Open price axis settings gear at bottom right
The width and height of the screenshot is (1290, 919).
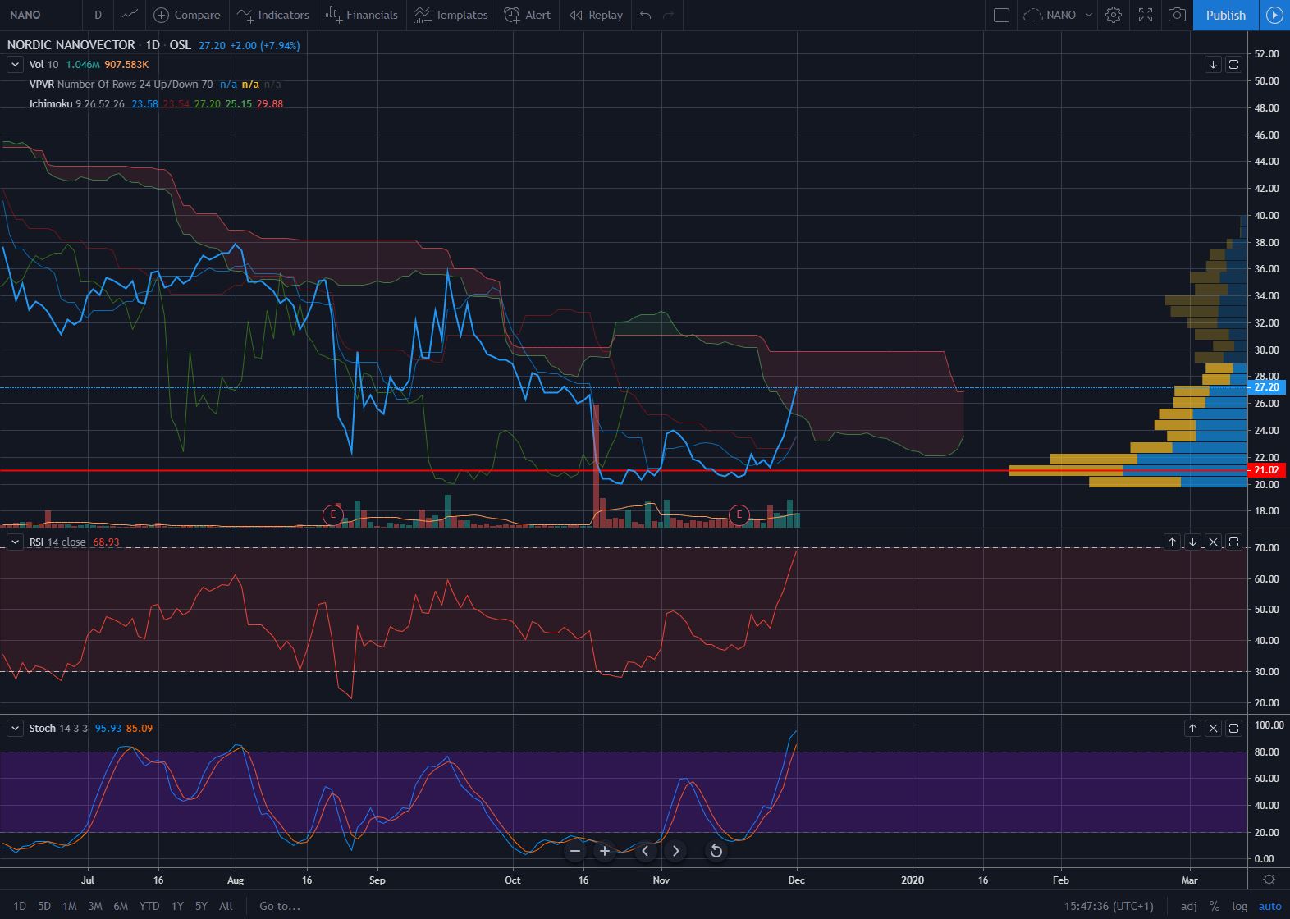1269,880
